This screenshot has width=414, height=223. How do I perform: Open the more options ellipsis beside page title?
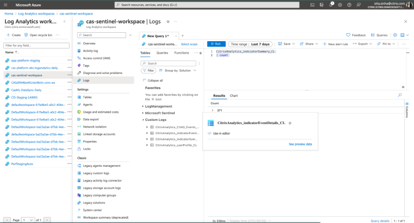(175, 22)
